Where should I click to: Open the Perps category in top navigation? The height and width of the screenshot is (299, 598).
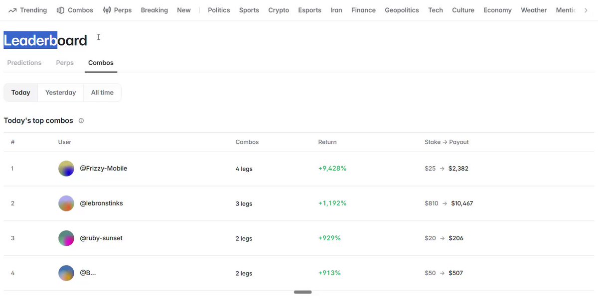(117, 10)
